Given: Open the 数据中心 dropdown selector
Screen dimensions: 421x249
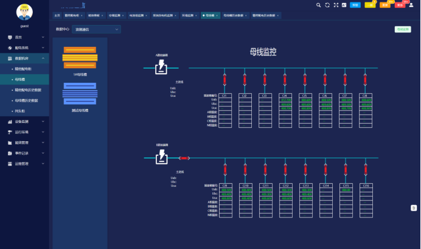Looking at the screenshot, I should 96,29.
